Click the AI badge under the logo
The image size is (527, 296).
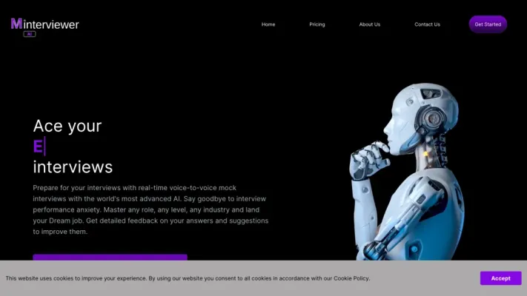point(30,34)
